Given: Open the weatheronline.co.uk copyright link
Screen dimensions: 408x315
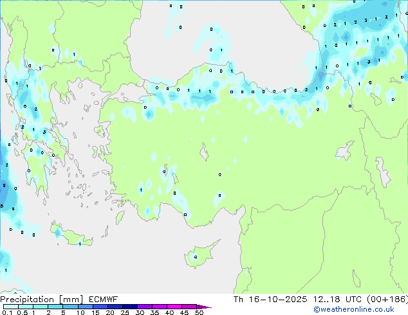Looking at the screenshot, I should click(353, 309).
